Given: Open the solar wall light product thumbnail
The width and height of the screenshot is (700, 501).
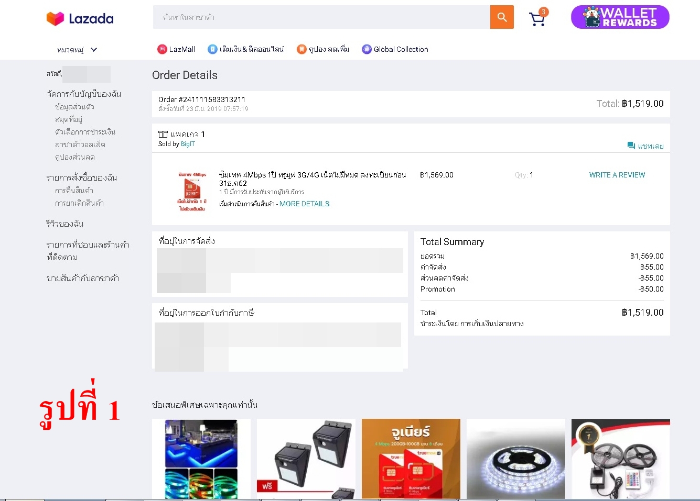Looking at the screenshot, I should click(306, 459).
